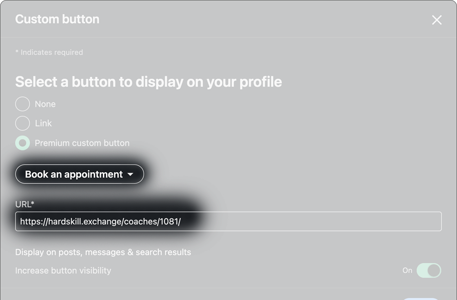The height and width of the screenshot is (300, 457).
Task: Click the "* Indicates required" note
Action: point(49,52)
